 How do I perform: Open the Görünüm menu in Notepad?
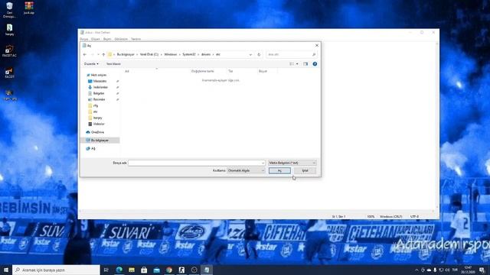tap(121, 39)
